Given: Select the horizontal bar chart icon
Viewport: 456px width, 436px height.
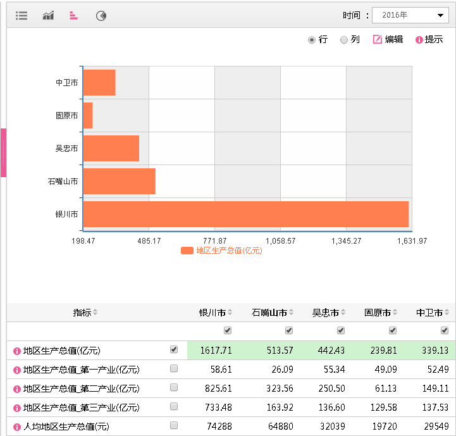Looking at the screenshot, I should coord(73,15).
